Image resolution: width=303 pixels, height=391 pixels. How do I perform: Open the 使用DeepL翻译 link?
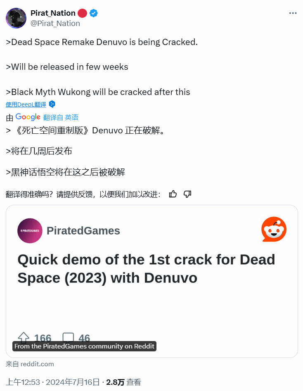[x=26, y=104]
